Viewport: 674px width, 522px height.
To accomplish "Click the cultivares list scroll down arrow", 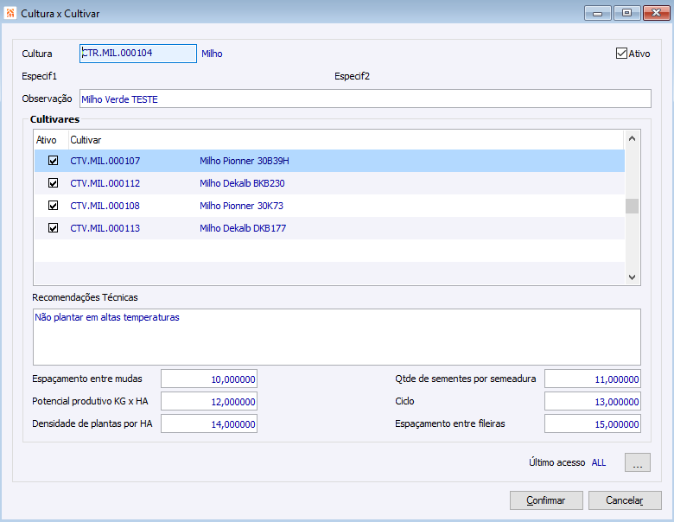I will (x=632, y=277).
